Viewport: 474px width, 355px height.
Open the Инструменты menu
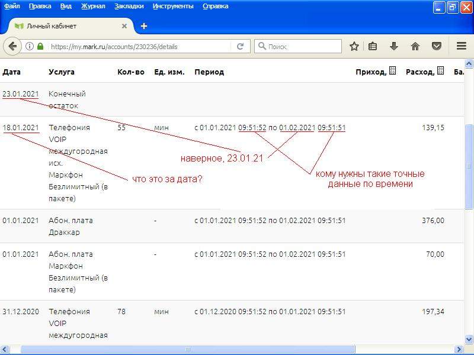(172, 7)
